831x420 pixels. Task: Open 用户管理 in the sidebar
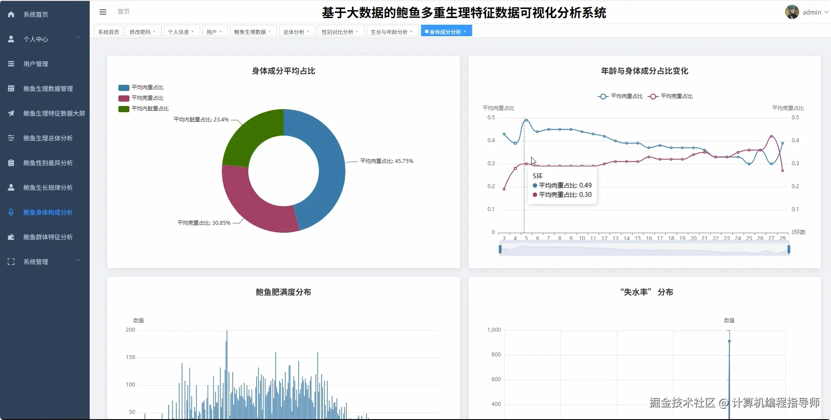pyautogui.click(x=45, y=64)
